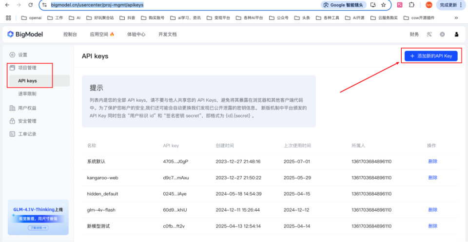Open the openai bookmark folder
Image resolution: width=468 pixels, height=242 pixels.
tap(31, 18)
